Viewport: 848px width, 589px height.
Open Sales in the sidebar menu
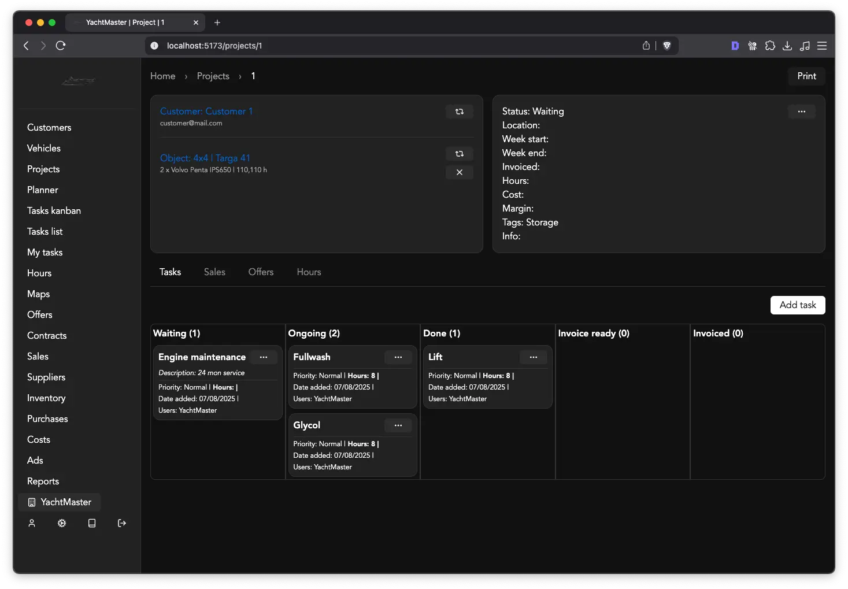click(38, 357)
